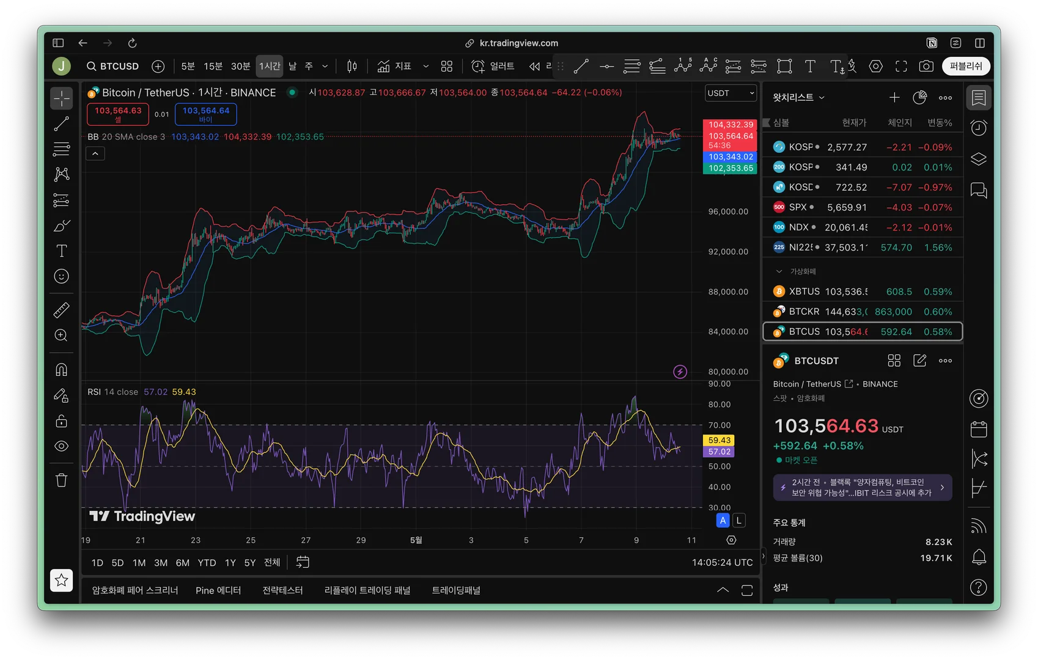Screen dimensions: 1038x660
Task: Click the magnet mode icon
Action: [61, 370]
